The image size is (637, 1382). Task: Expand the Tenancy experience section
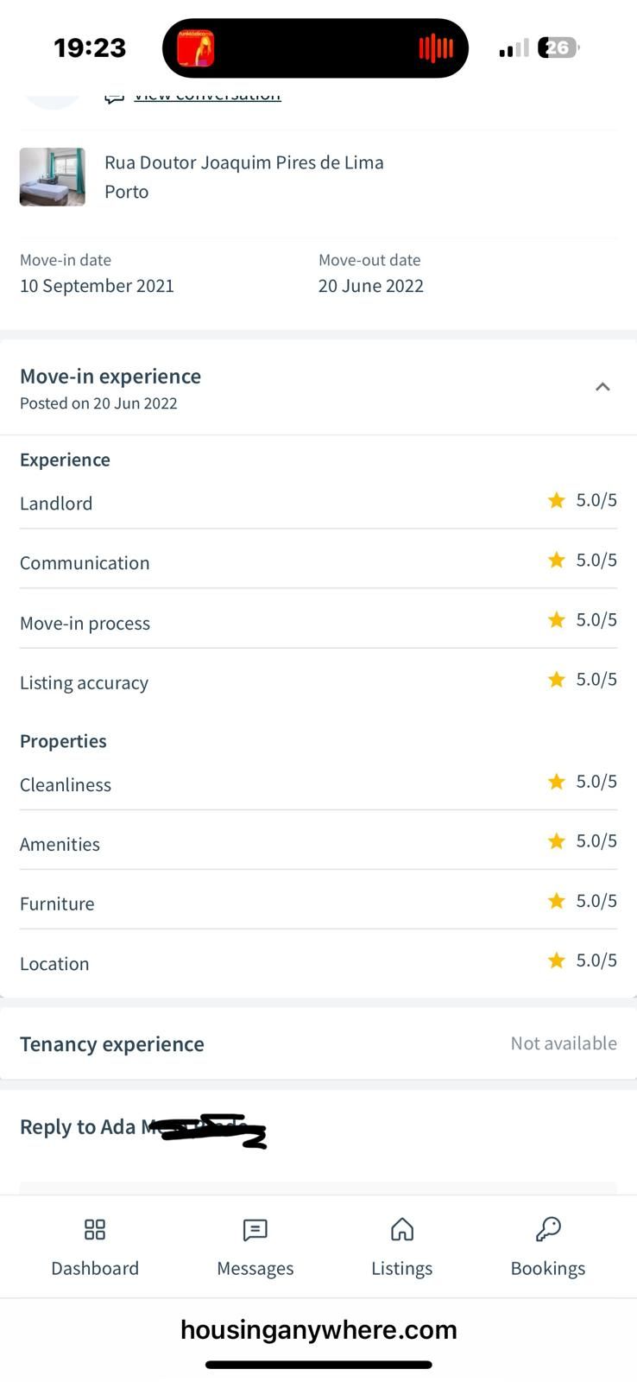(x=318, y=1043)
